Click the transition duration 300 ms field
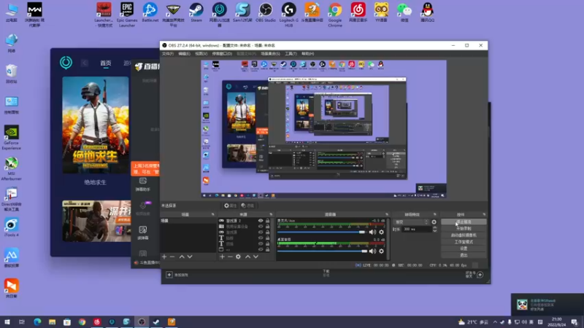Screen dimensions: 584x328 [x=417, y=229]
